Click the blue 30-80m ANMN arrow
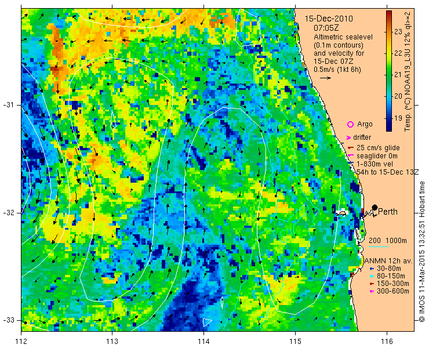 point(372,269)
